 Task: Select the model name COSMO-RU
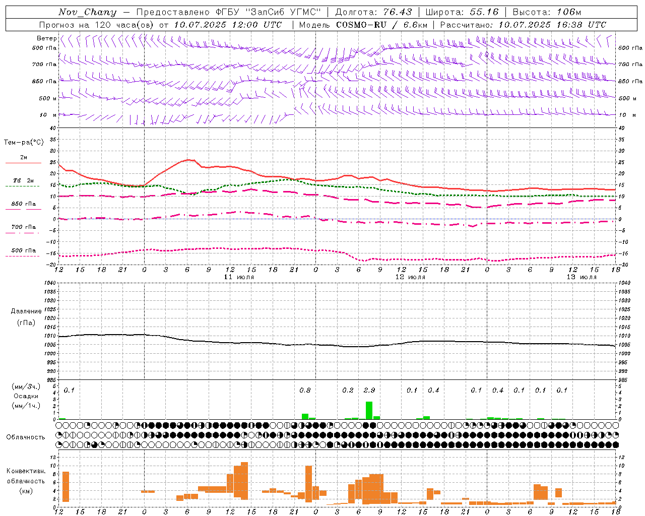(x=361, y=25)
